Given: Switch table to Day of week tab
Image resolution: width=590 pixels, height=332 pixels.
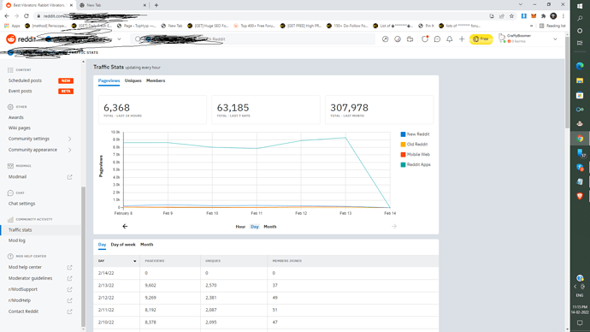Looking at the screenshot, I should pos(123,245).
